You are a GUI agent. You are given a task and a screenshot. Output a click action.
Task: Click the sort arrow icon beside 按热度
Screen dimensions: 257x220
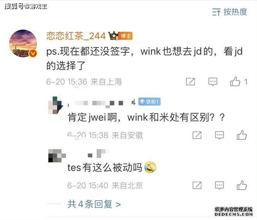pyautogui.click(x=216, y=12)
